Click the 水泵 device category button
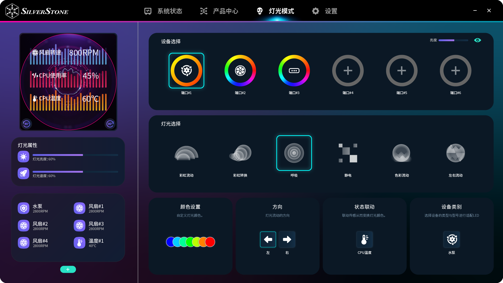 [x=452, y=239]
